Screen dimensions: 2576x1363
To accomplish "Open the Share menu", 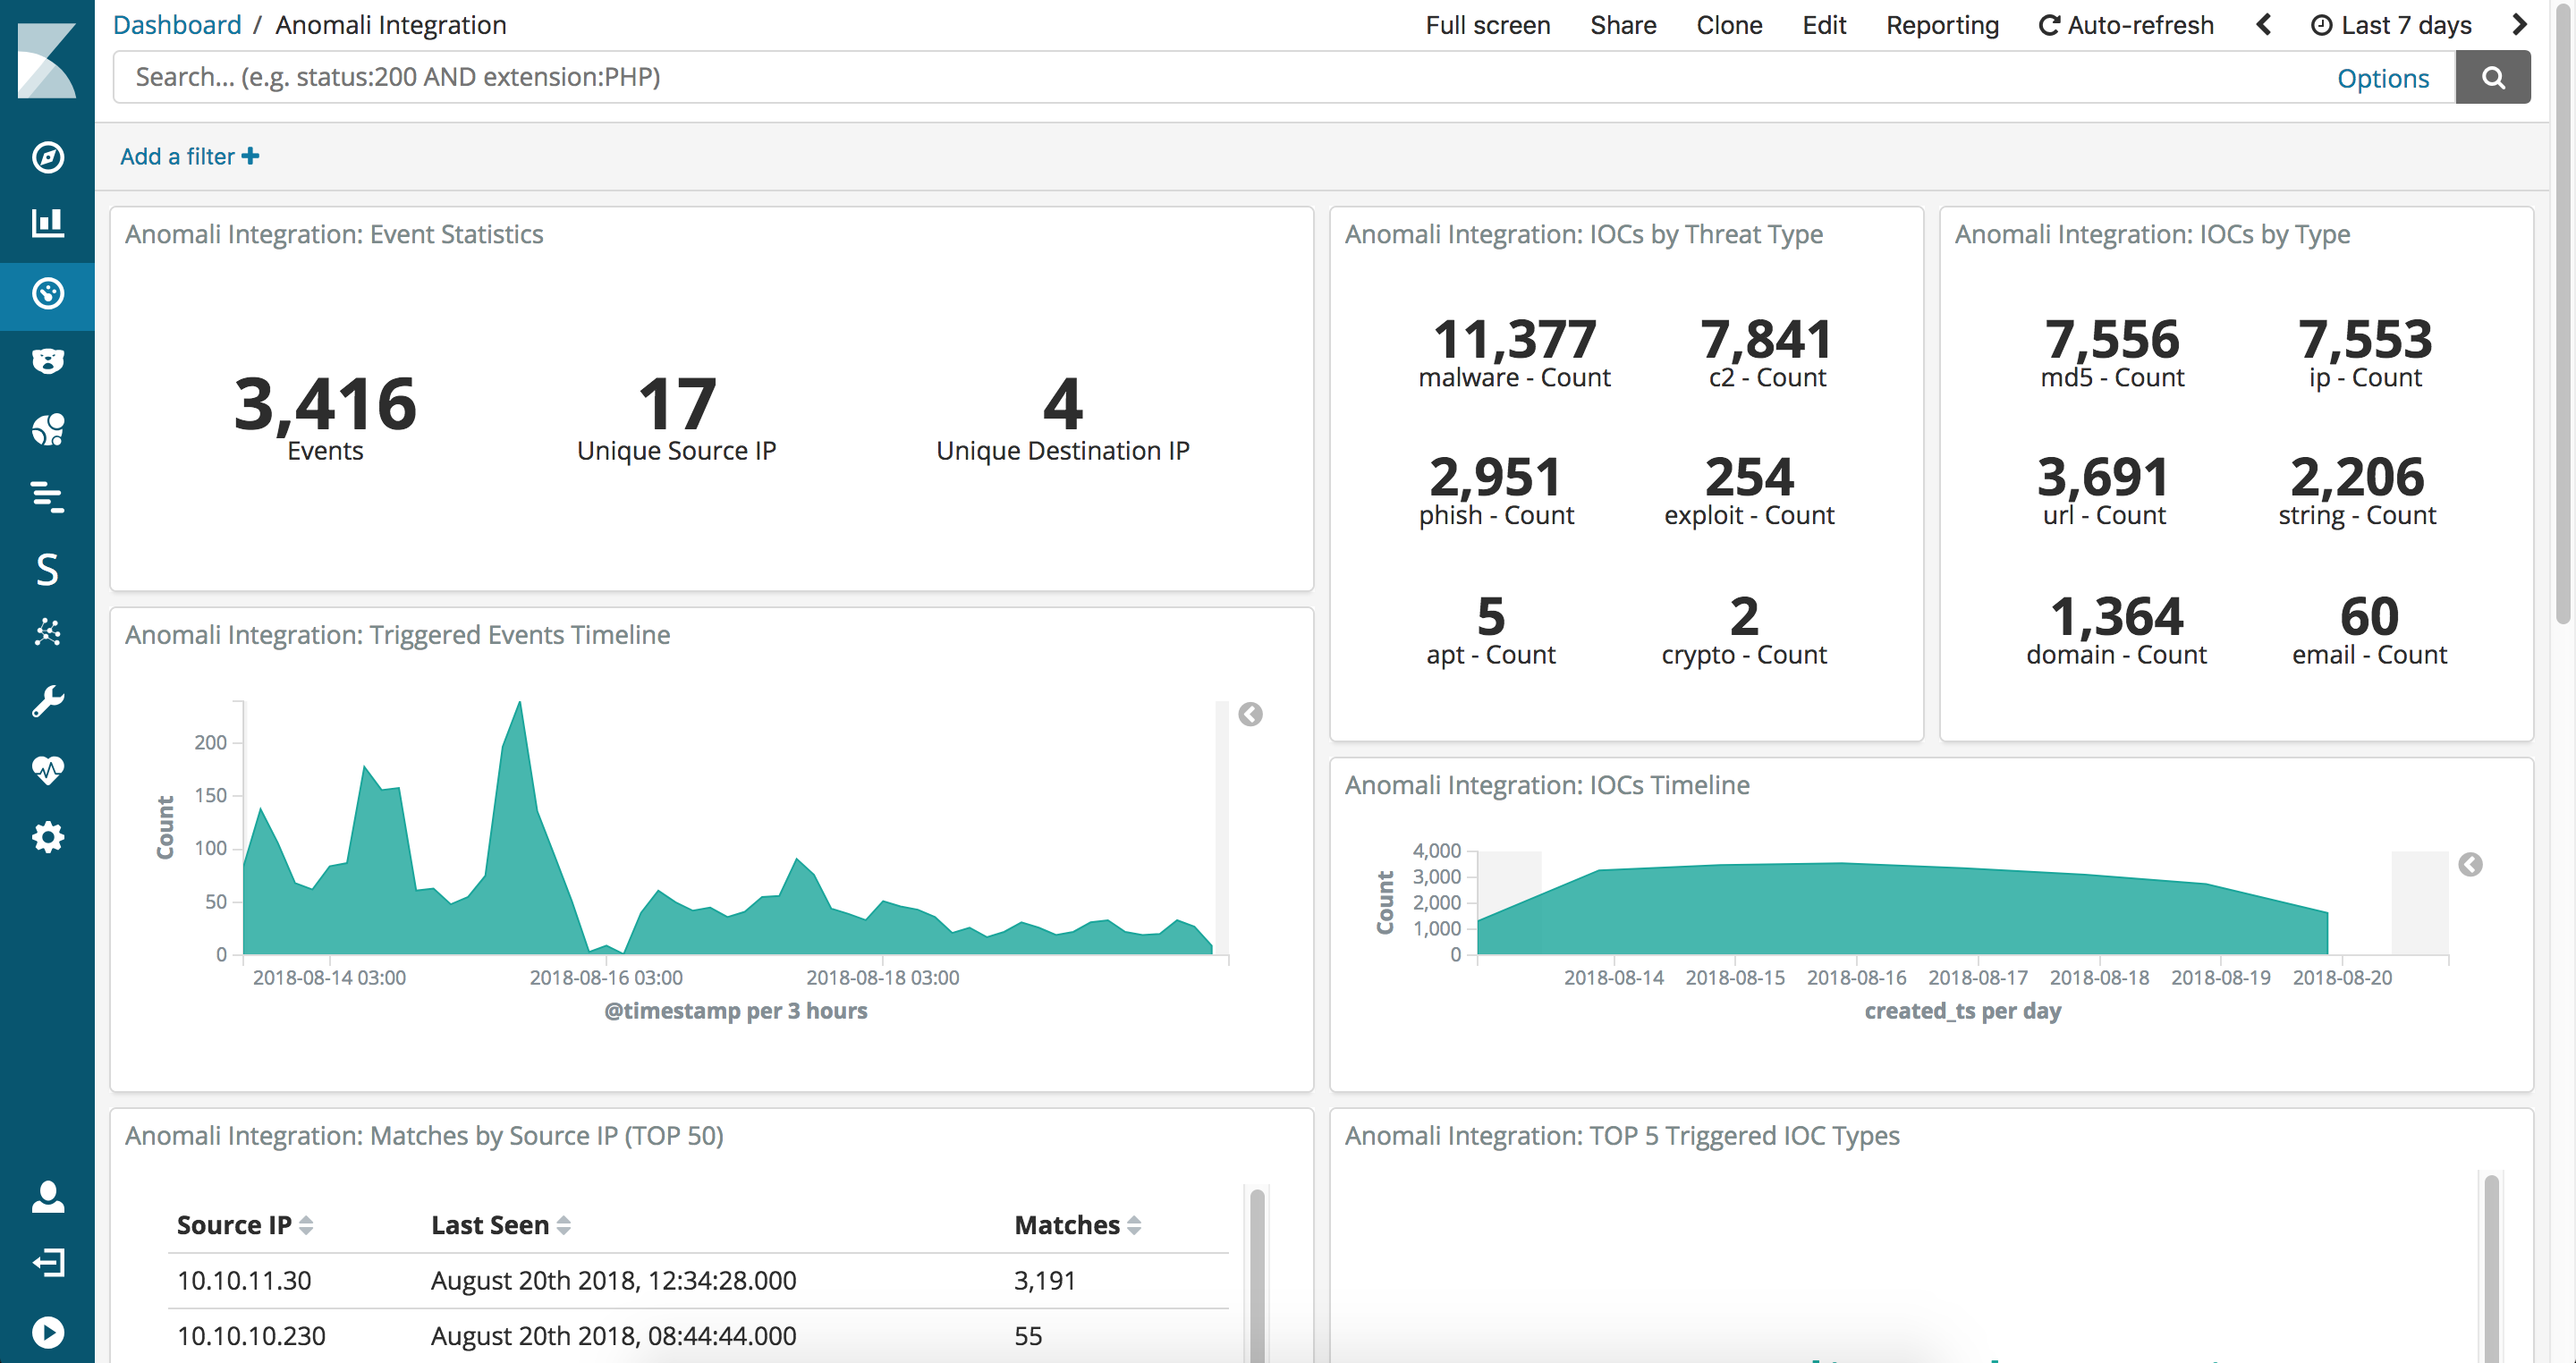I will pyautogui.click(x=1622, y=25).
